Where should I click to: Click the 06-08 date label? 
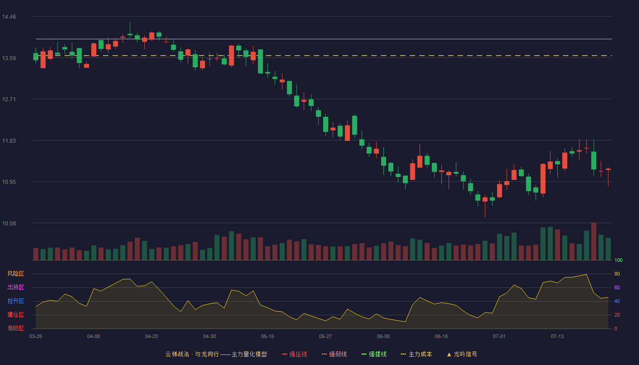pyautogui.click(x=383, y=336)
